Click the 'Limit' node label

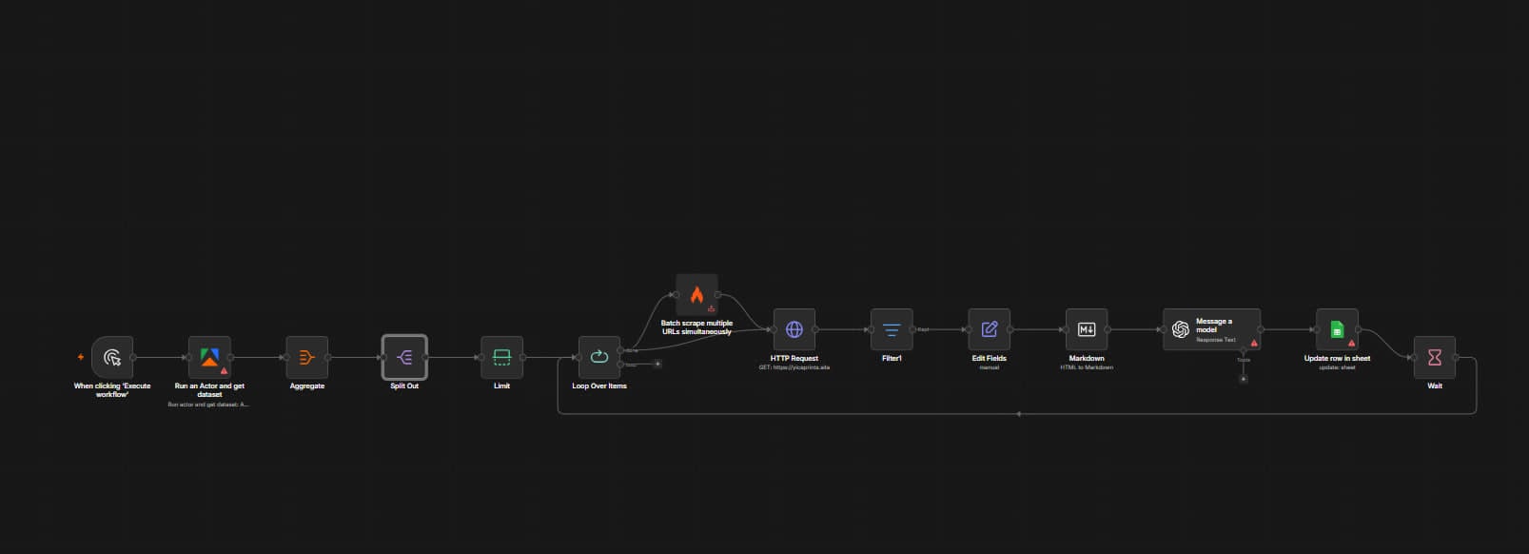[x=501, y=386]
